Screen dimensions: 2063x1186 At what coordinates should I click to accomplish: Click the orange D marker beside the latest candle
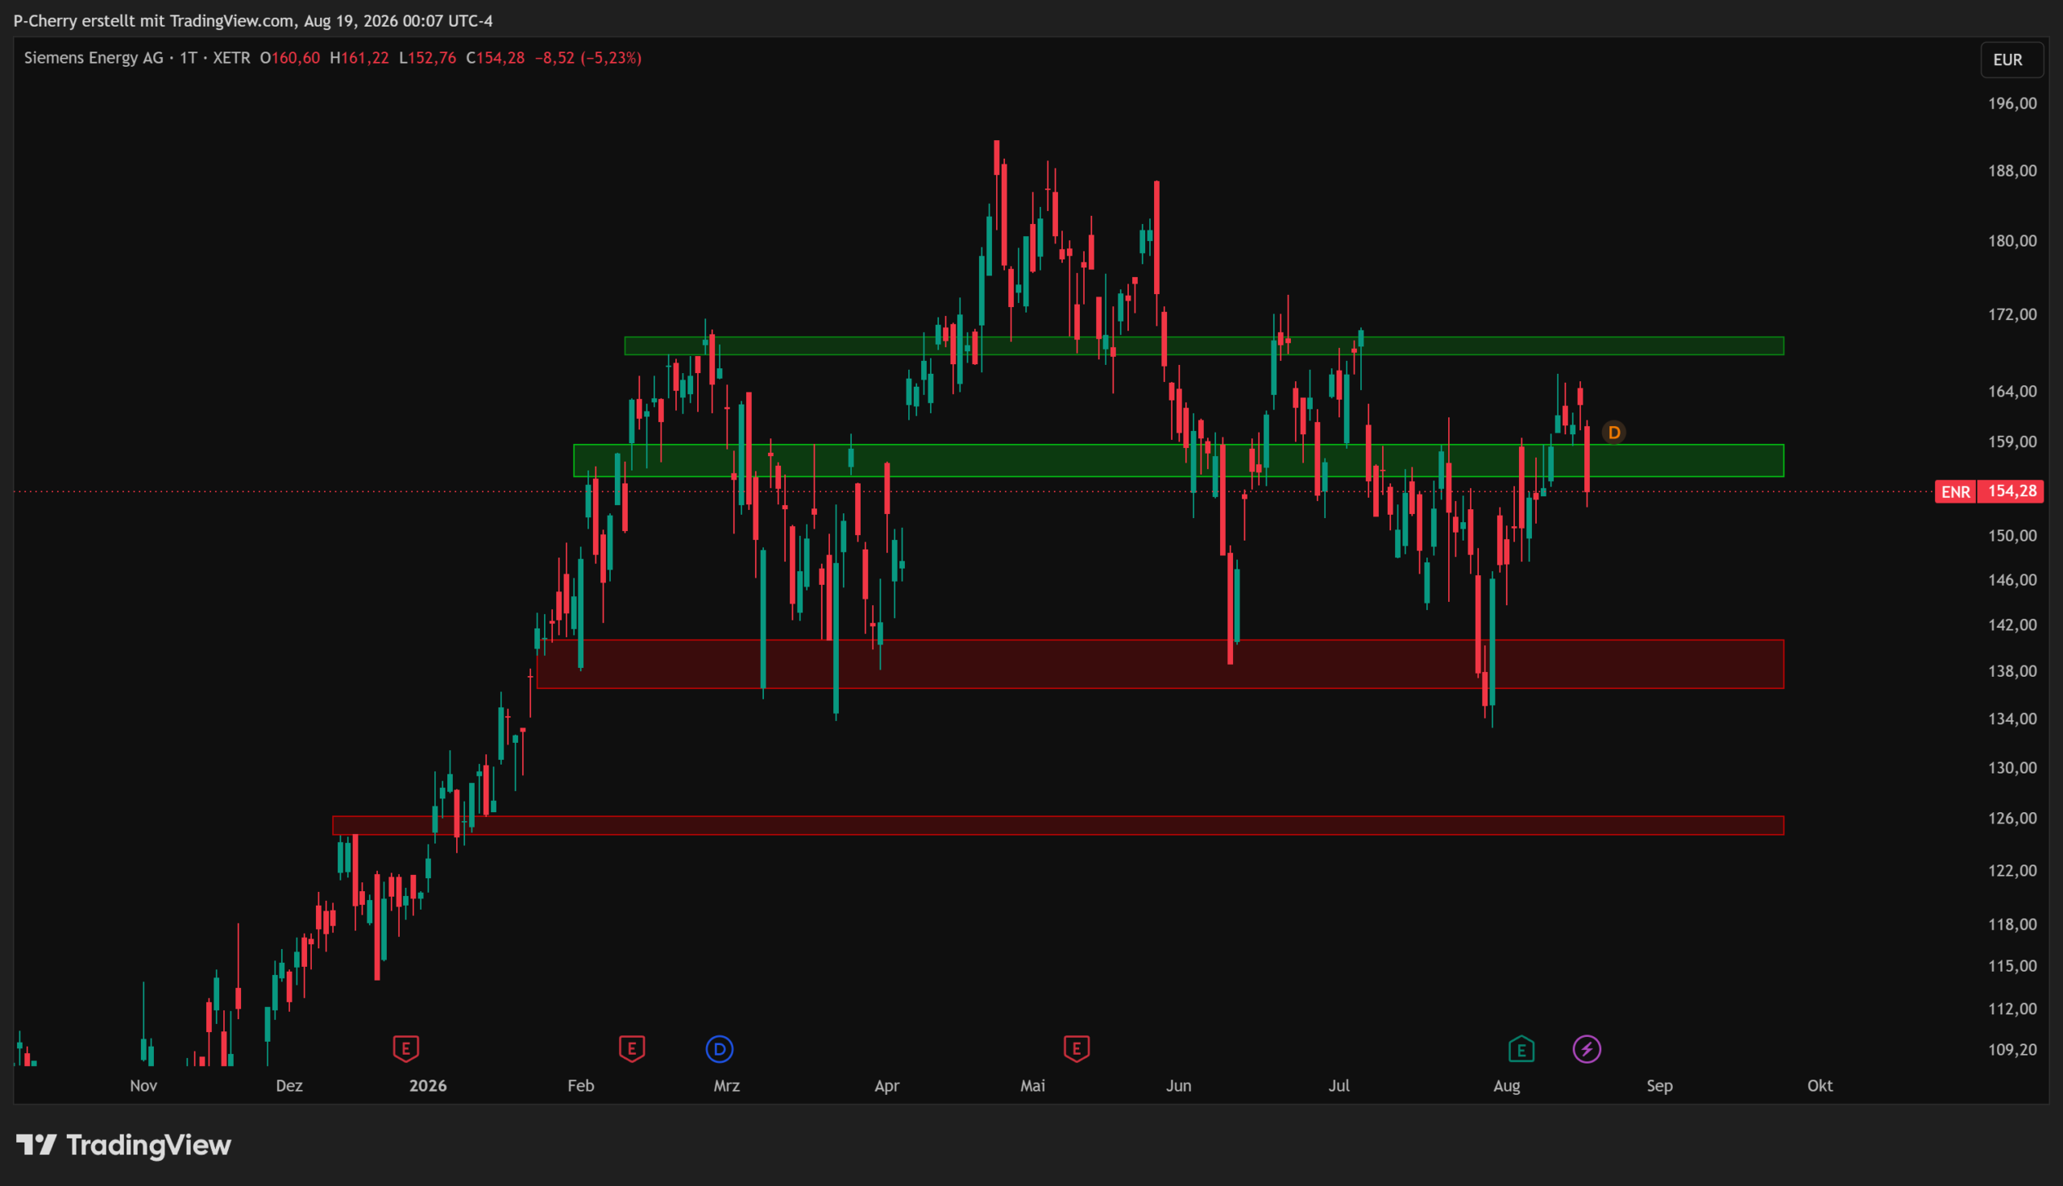[x=1613, y=433]
